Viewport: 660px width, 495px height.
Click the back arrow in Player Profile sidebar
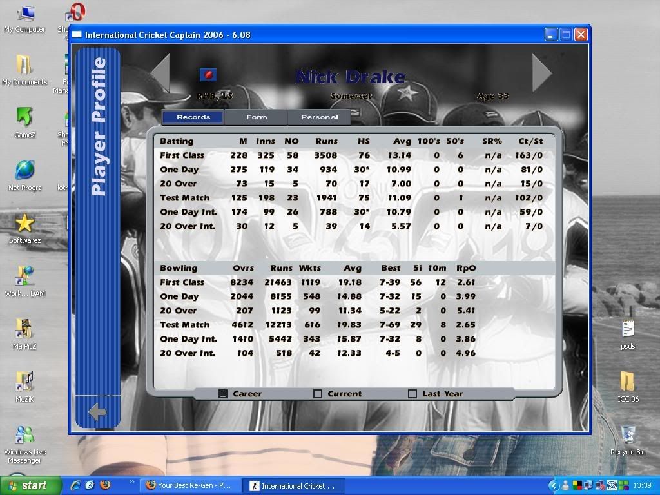coord(98,412)
